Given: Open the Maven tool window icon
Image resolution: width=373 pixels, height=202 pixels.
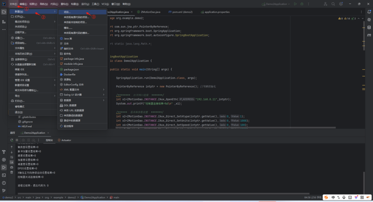Looking at the screenshot, I should 369,35.
